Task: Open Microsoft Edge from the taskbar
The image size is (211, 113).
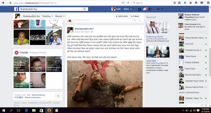Action: [x=27, y=110]
